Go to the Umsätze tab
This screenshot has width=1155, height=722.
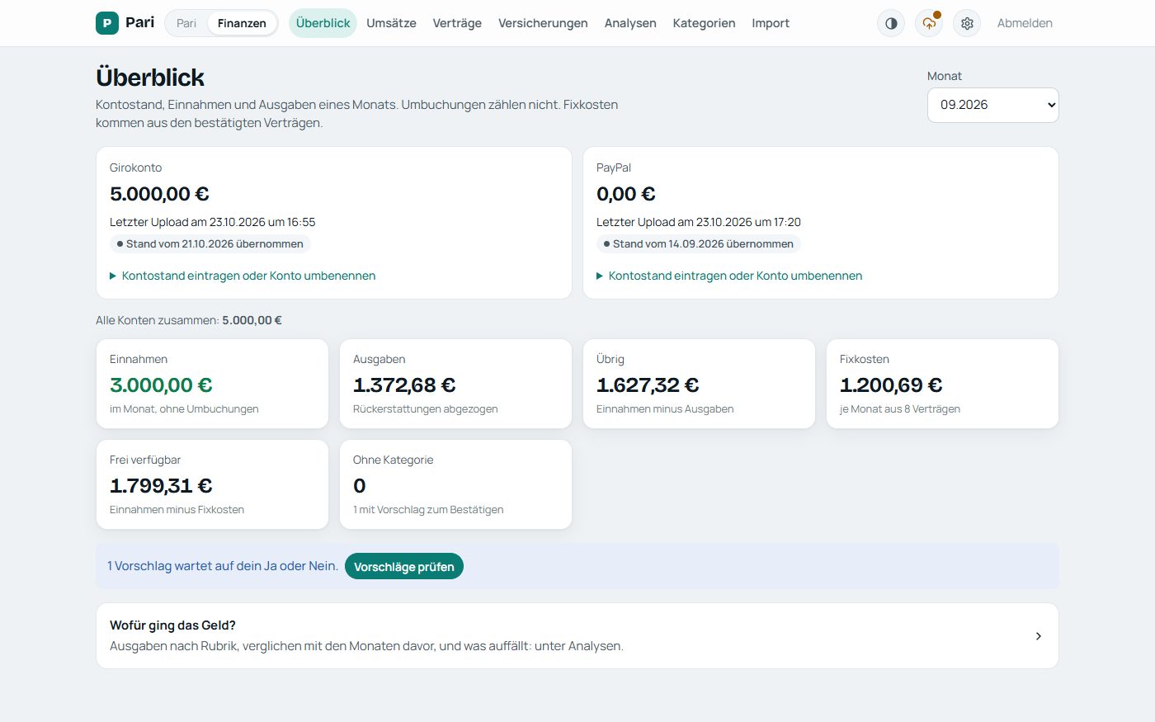pos(391,23)
